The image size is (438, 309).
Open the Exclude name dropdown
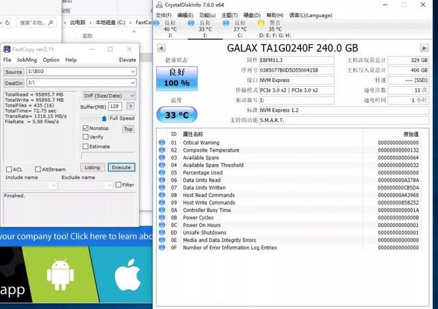(109, 185)
